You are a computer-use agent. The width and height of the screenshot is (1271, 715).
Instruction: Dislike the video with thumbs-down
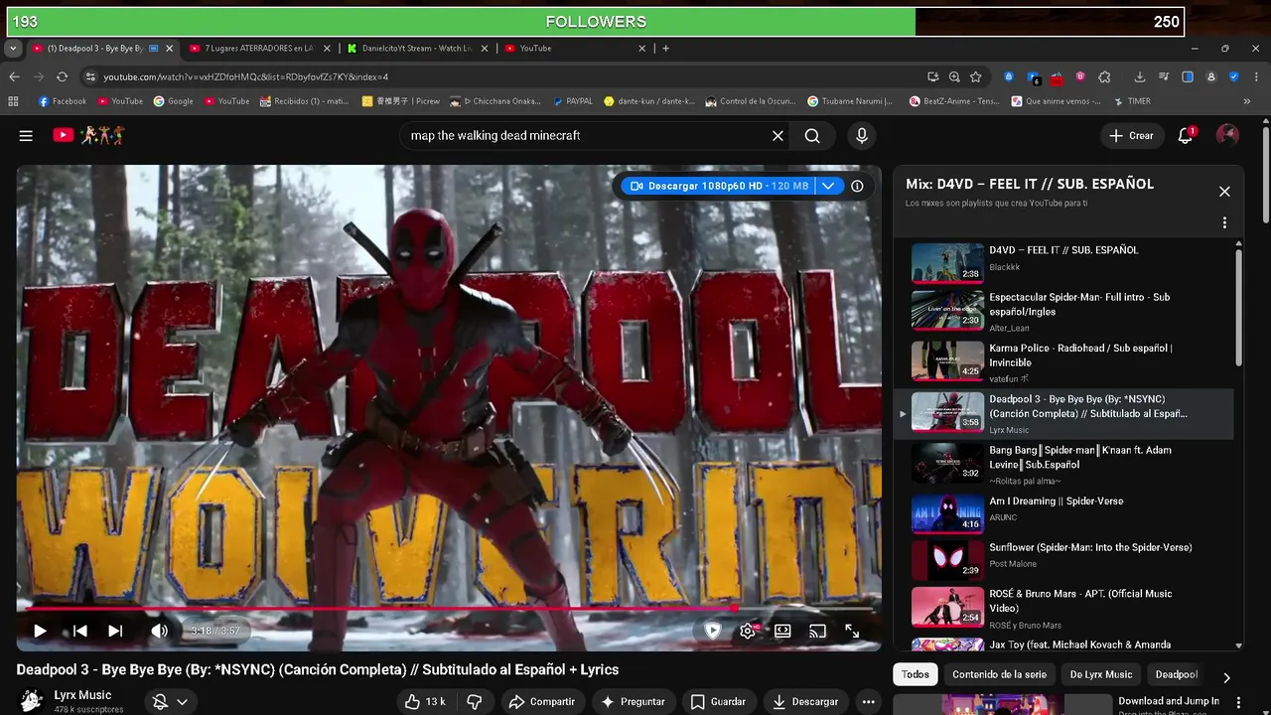pos(475,702)
